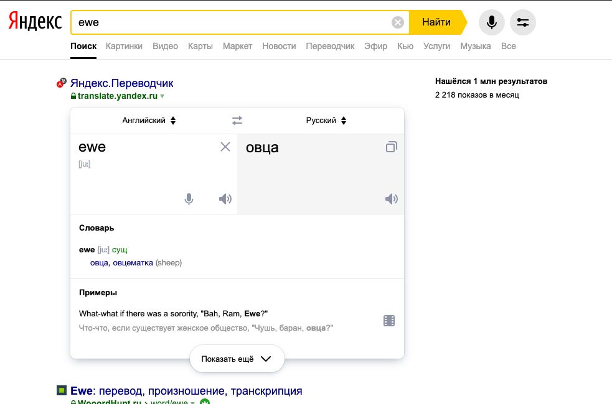
Task: Click the translator favicon icon
Action: pos(61,83)
